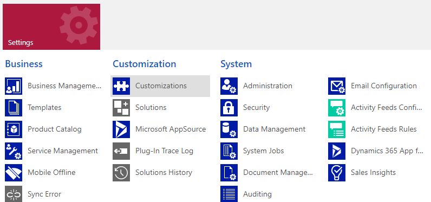The height and width of the screenshot is (202, 431).
Task: Click the Solutions History clock icon
Action: click(x=121, y=173)
